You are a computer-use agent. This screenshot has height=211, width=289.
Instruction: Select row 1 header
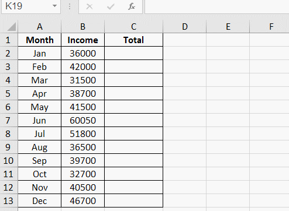(8, 40)
